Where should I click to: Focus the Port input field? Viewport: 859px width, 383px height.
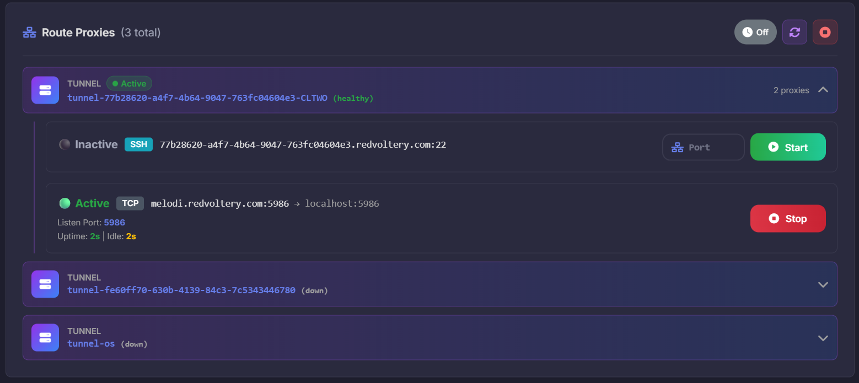[x=704, y=147]
